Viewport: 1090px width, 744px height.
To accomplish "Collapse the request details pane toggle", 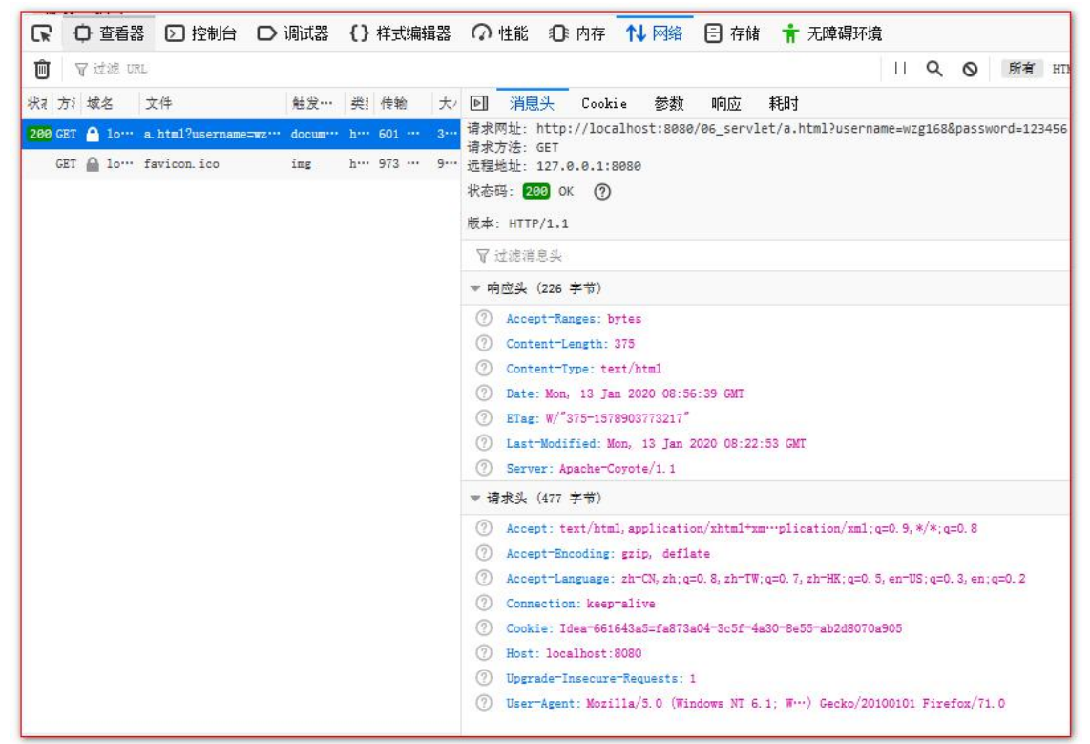I will (479, 103).
